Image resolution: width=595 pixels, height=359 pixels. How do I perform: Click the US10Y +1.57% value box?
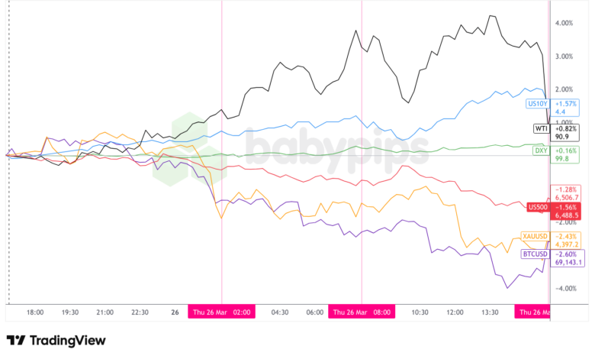(x=564, y=107)
